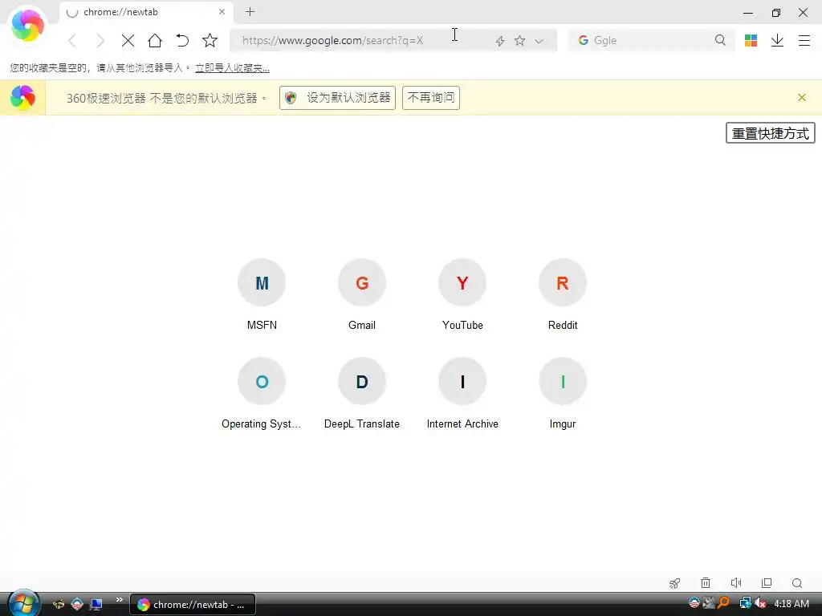Image resolution: width=822 pixels, height=616 pixels.
Task: Click the import favorites link
Action: 232,67
